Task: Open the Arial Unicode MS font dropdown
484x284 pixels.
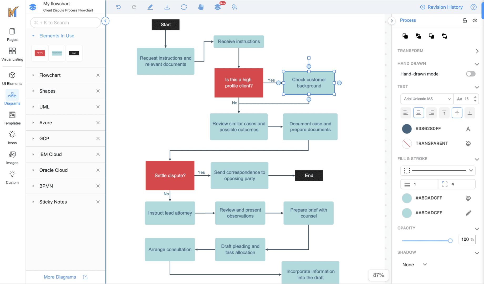Action: pos(426,99)
